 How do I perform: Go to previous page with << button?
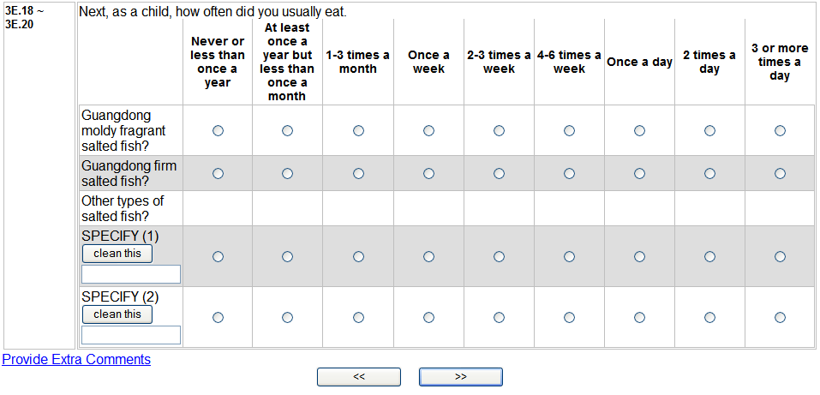[359, 377]
